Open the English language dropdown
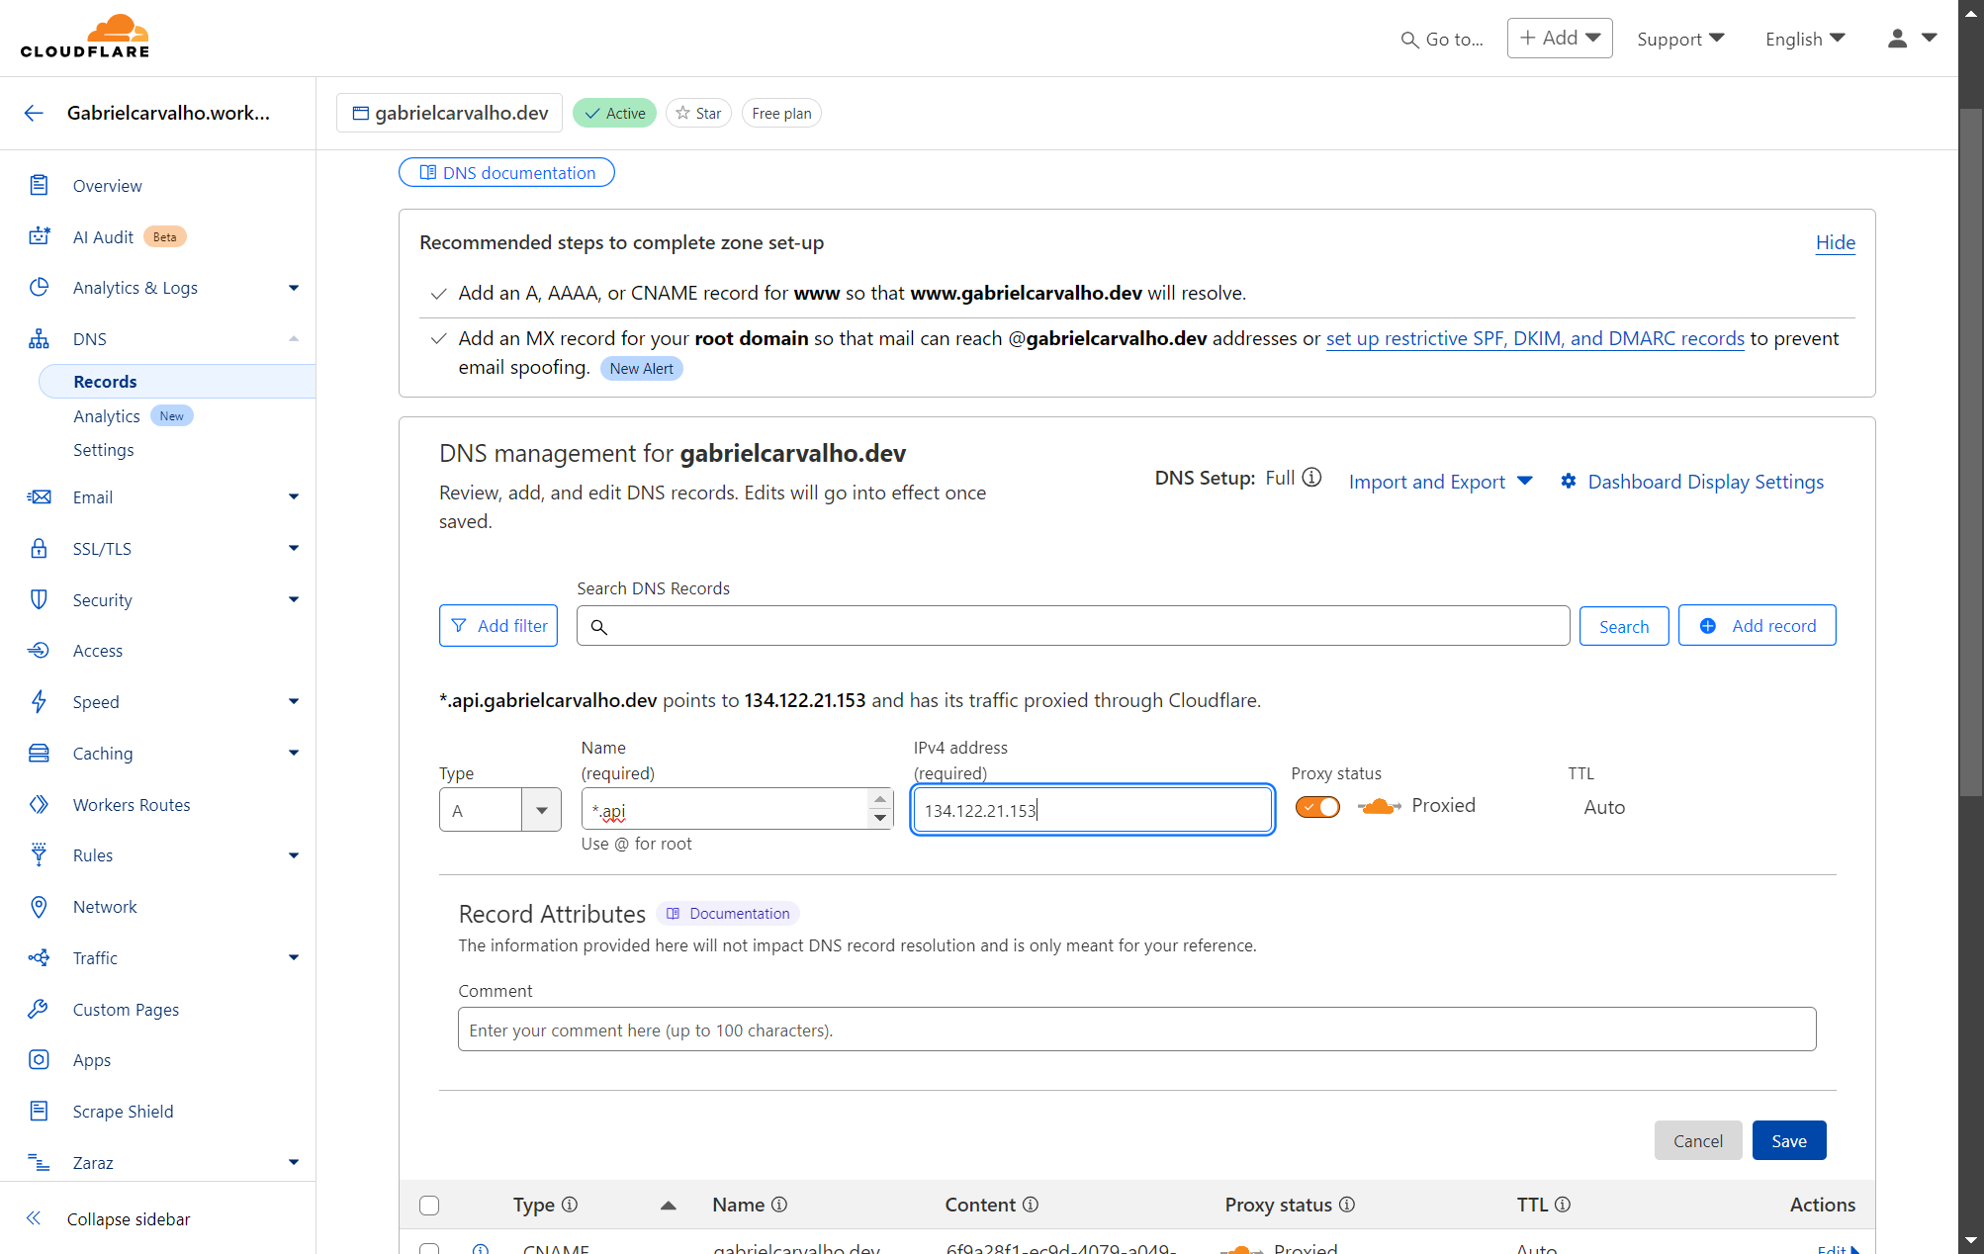Image resolution: width=1984 pixels, height=1254 pixels. pos(1805,39)
